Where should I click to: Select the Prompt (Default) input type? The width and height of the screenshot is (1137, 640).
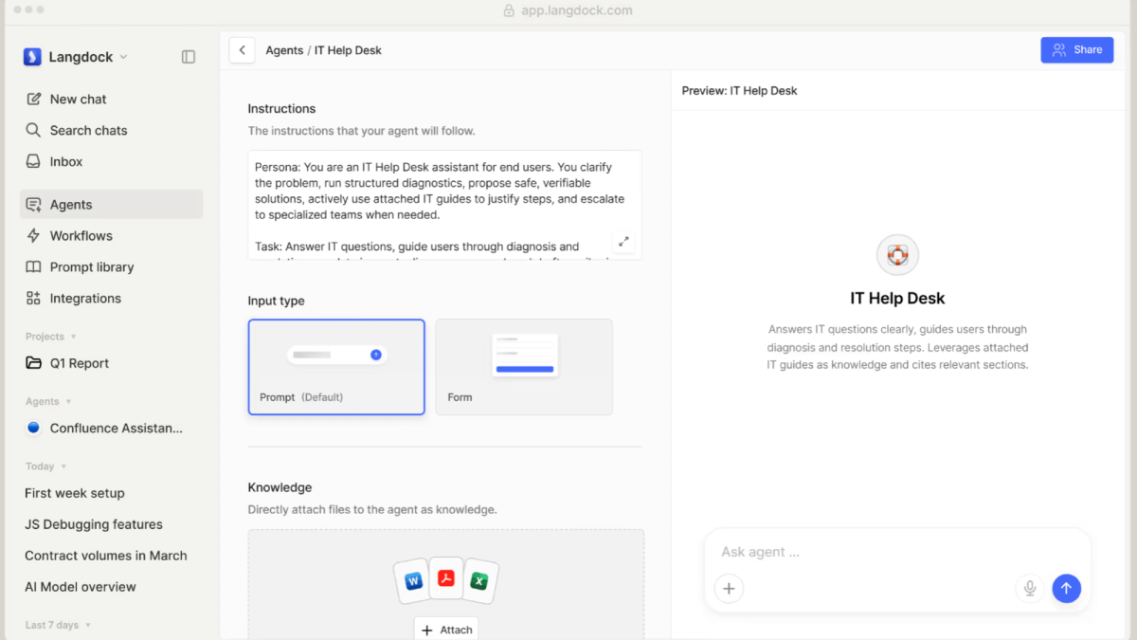(336, 367)
